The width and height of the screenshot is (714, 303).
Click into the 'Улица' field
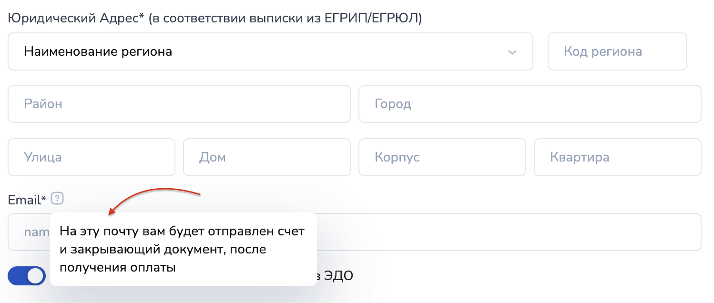91,157
